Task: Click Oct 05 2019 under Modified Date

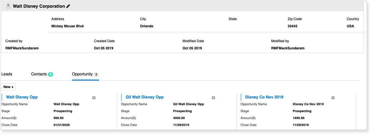Action: point(192,48)
